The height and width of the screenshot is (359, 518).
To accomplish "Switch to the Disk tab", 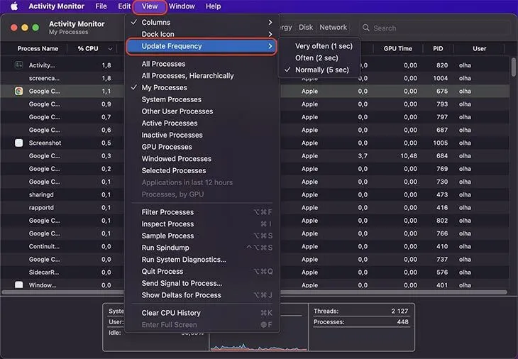I will tap(306, 28).
